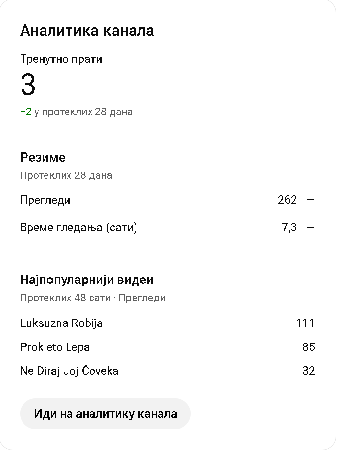340x452 pixels.
Task: Click the trend dash icon beside 7,3 hours
Action: 310,227
